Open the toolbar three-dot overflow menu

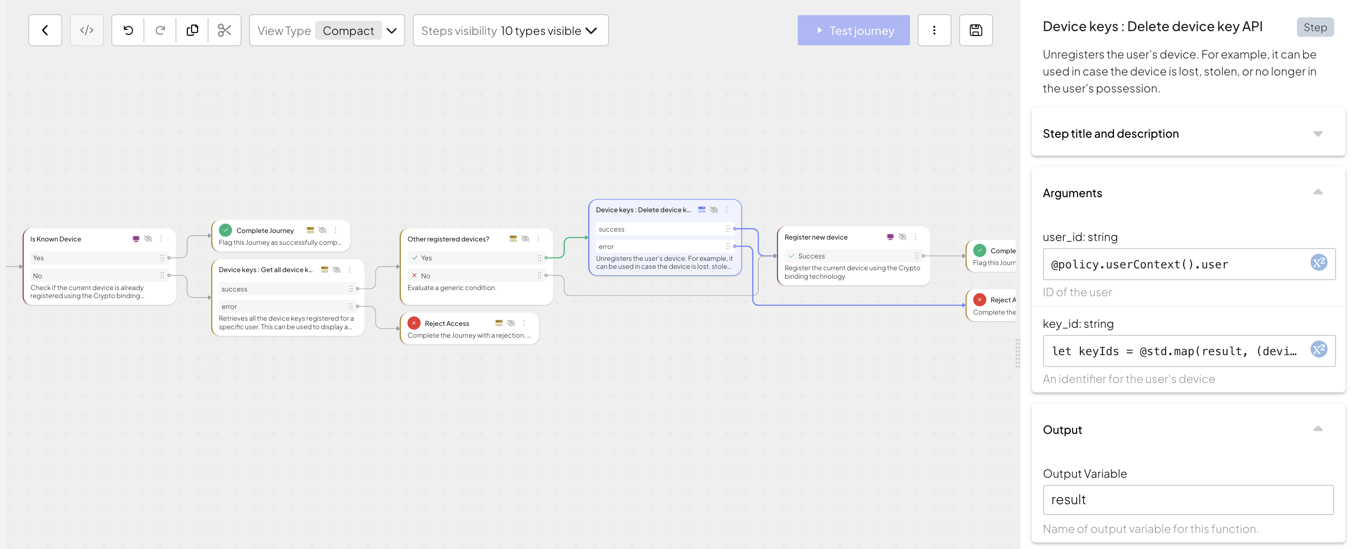coord(934,31)
